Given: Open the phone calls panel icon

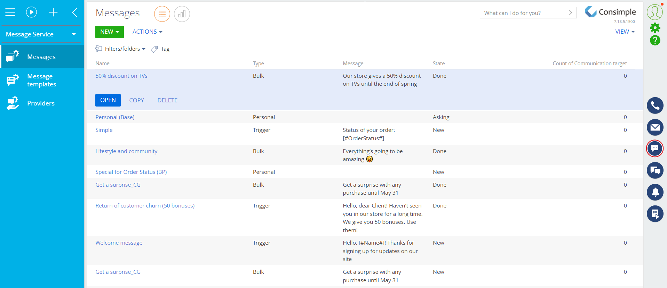Looking at the screenshot, I should tap(655, 105).
